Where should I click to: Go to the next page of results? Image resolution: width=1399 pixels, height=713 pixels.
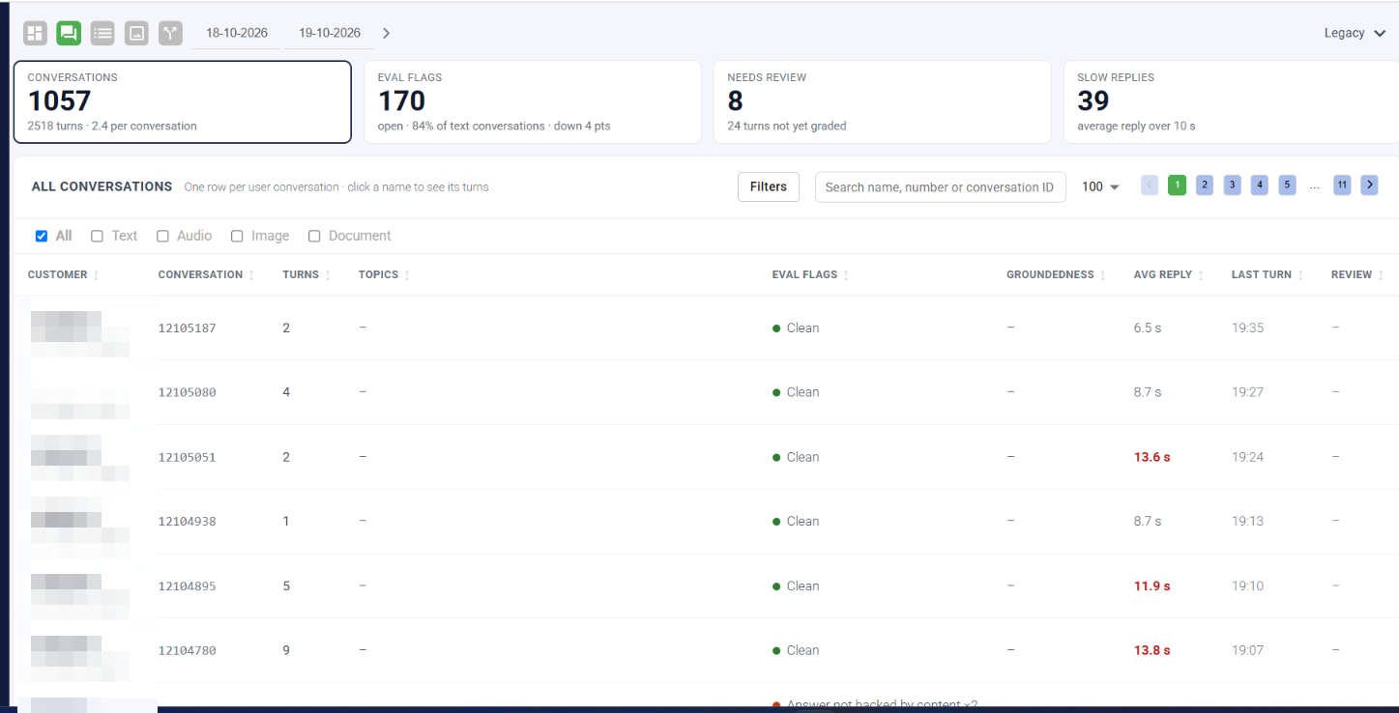pos(1369,185)
